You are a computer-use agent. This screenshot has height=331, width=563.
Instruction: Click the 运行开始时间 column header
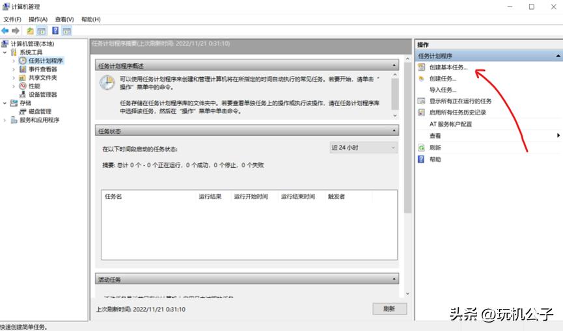click(251, 196)
